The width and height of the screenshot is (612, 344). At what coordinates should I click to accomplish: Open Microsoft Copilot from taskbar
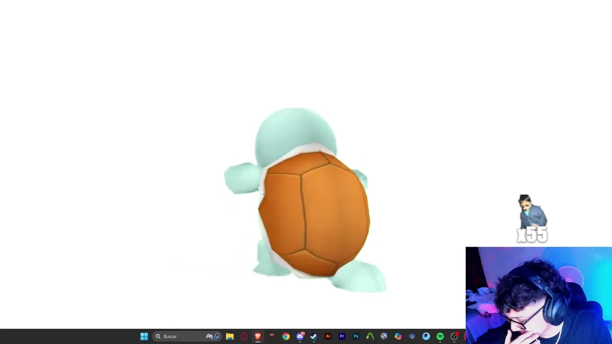(x=398, y=336)
